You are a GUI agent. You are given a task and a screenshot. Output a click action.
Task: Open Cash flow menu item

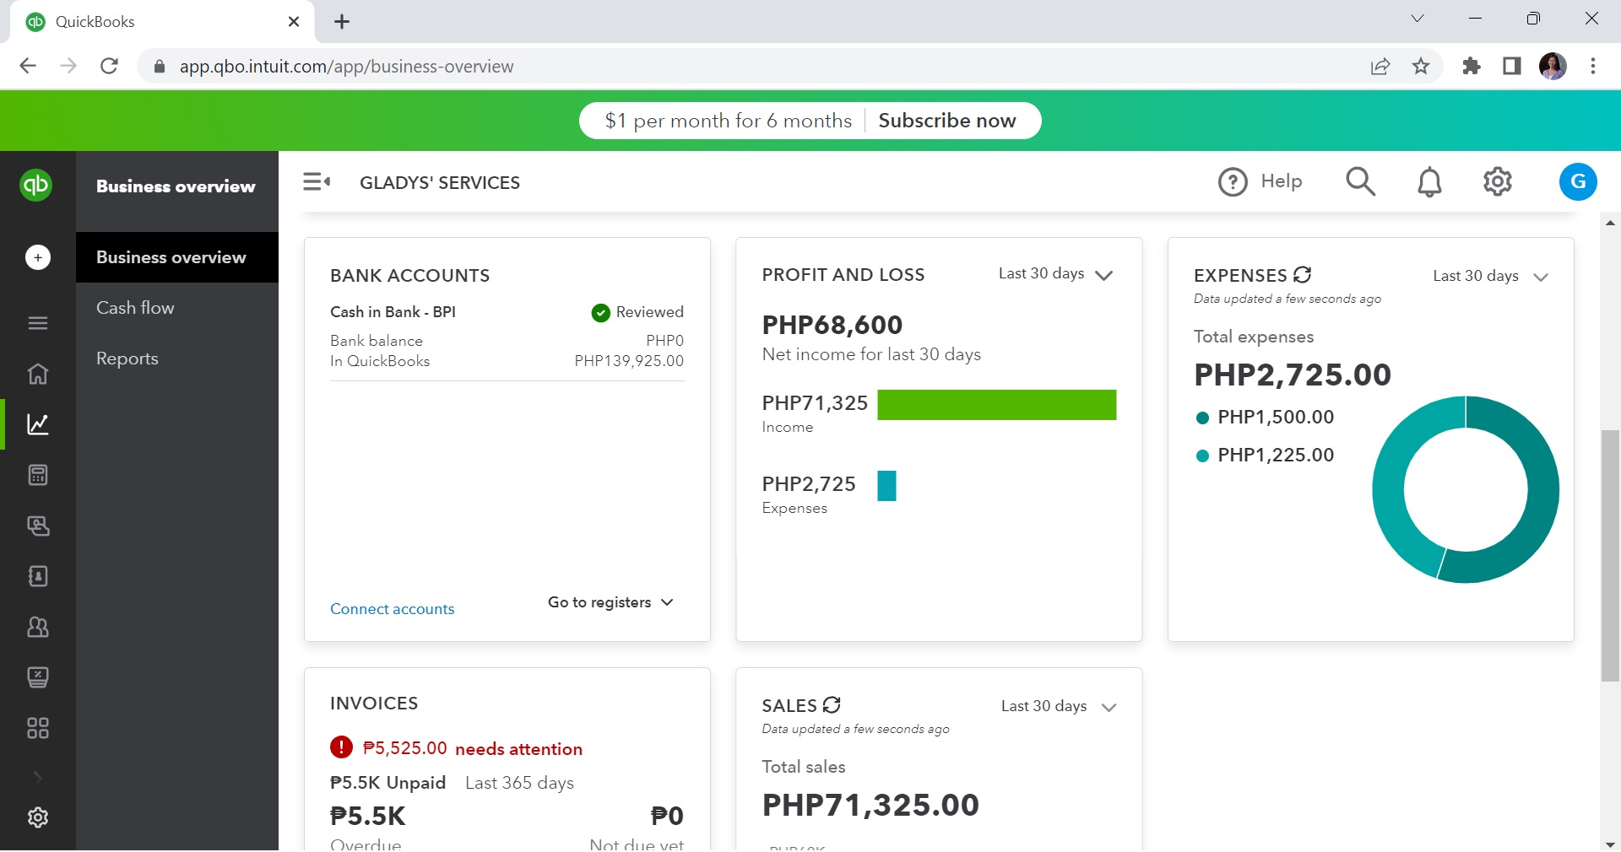[x=135, y=308]
